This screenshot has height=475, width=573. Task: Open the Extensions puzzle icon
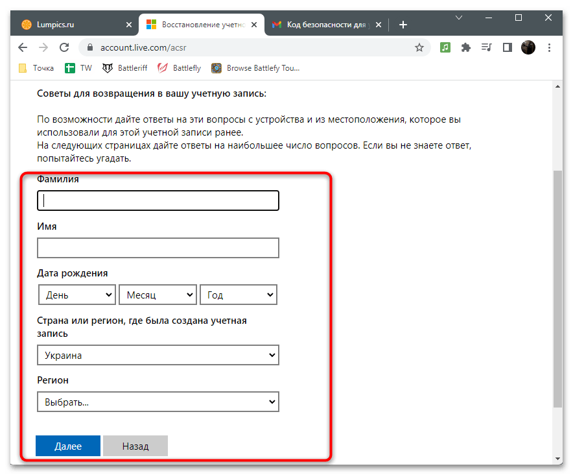pyautogui.click(x=465, y=47)
